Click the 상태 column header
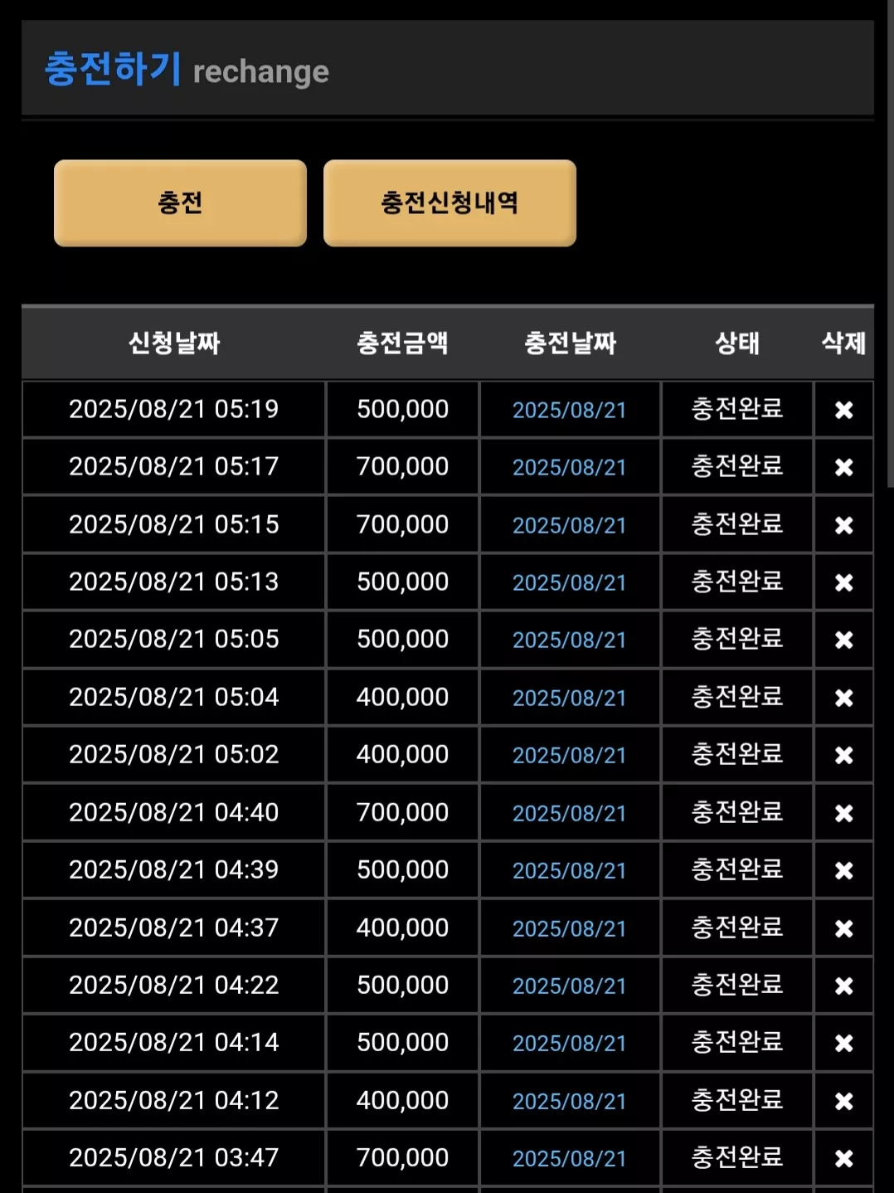This screenshot has width=894, height=1193. pos(737,343)
